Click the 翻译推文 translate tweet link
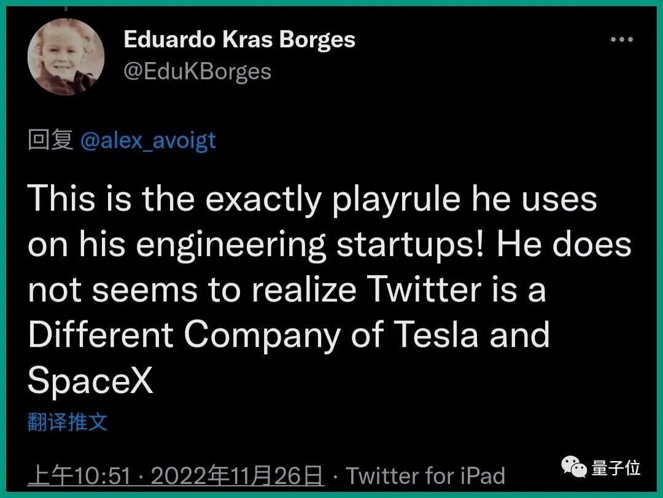Viewport: 663px width, 498px height. [x=68, y=422]
